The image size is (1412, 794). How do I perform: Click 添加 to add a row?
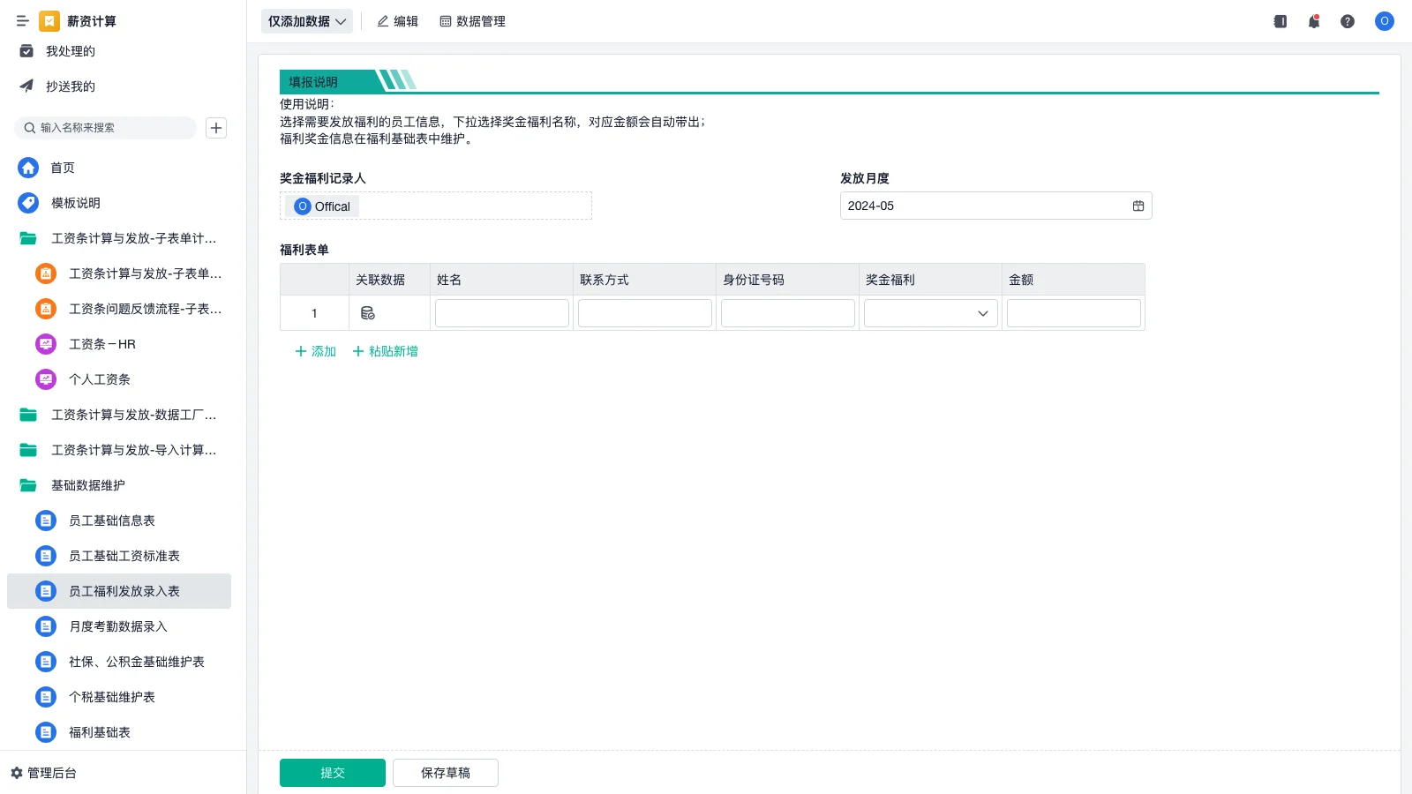point(315,351)
